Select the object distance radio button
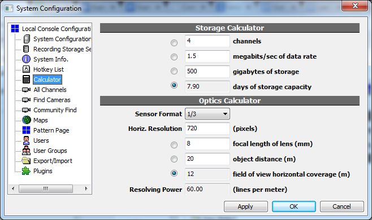The height and width of the screenshot is (220, 372). click(174, 159)
